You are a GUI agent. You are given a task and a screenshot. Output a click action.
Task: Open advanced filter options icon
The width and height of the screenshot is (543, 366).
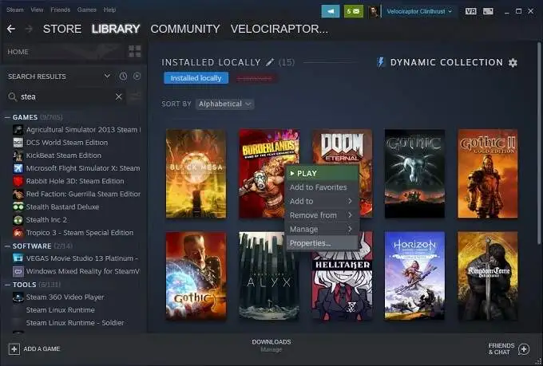click(x=135, y=96)
